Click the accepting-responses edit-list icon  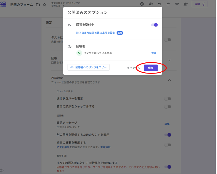click(x=70, y=25)
